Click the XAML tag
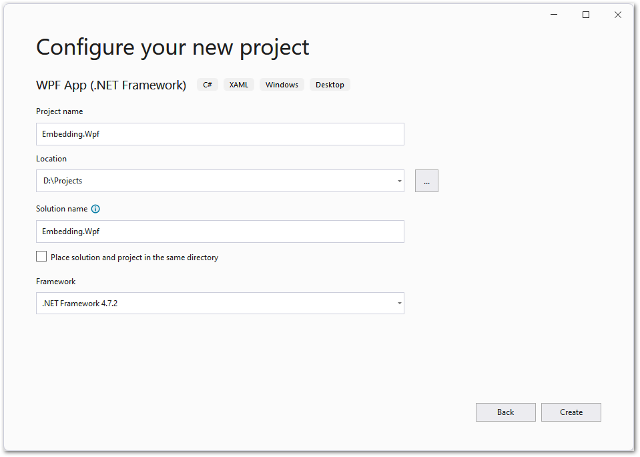640x457 pixels. pos(238,84)
